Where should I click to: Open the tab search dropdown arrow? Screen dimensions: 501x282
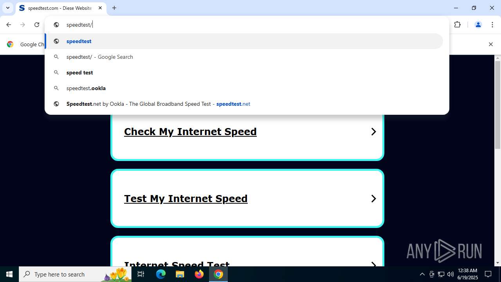coord(7,8)
